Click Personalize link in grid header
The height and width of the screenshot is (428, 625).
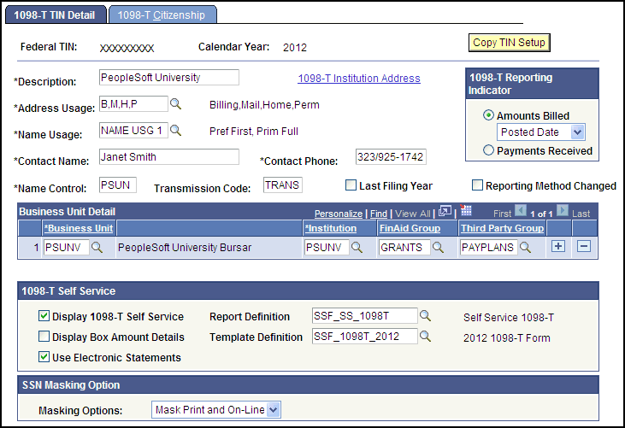pyautogui.click(x=339, y=214)
